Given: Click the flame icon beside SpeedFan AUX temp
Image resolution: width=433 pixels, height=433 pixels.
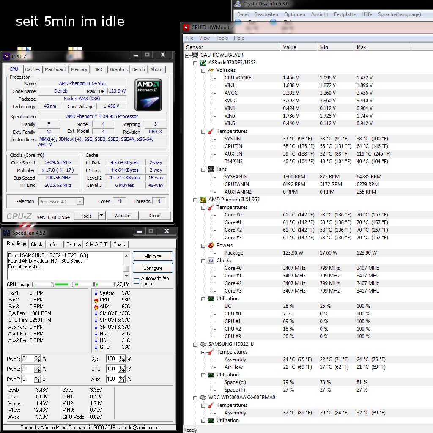Looking at the screenshot, I should pyautogui.click(x=96, y=307).
